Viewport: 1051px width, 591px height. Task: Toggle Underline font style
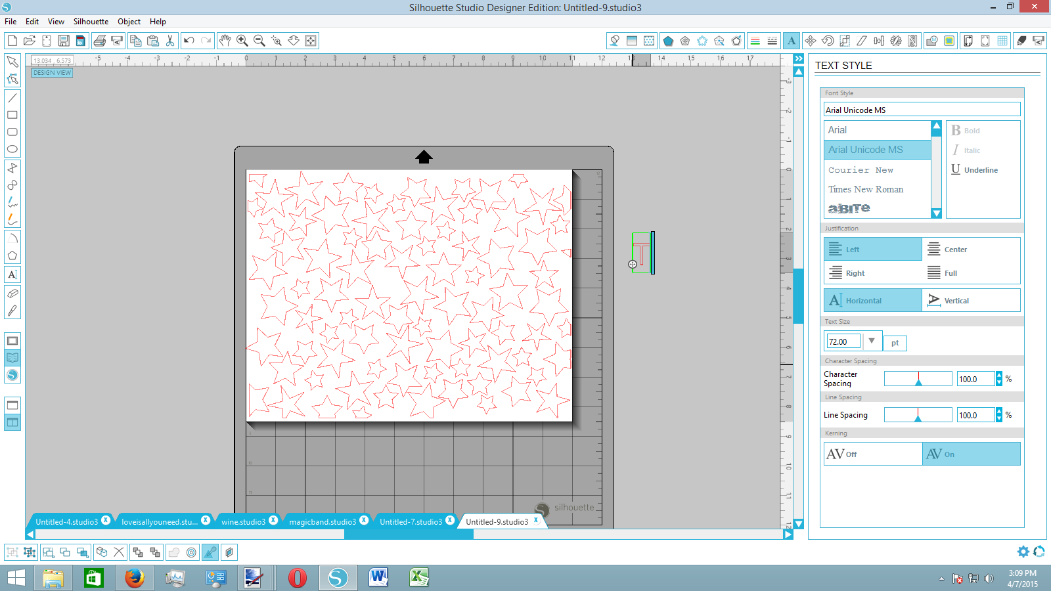coord(975,170)
